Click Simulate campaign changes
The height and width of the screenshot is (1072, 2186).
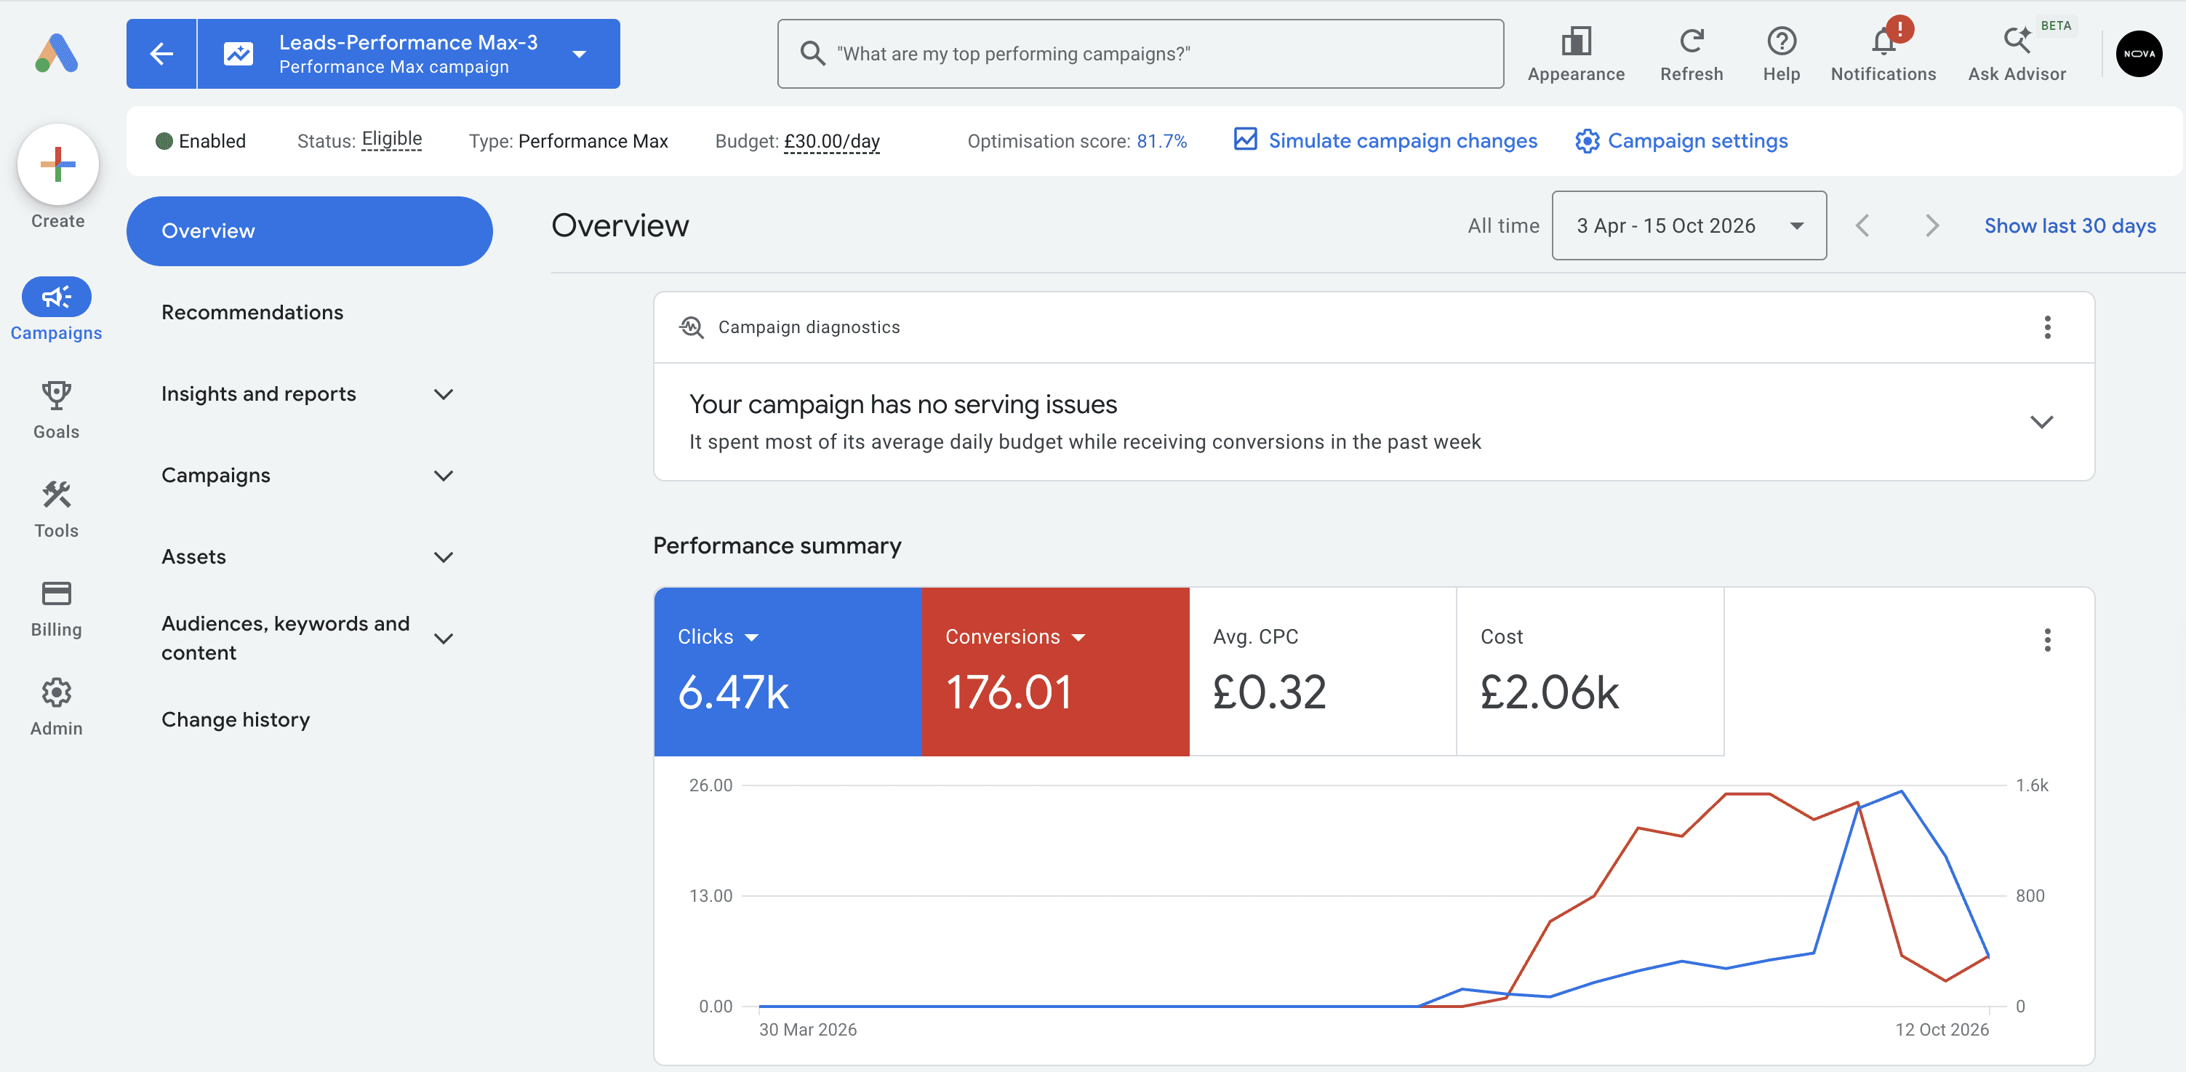coord(1385,140)
